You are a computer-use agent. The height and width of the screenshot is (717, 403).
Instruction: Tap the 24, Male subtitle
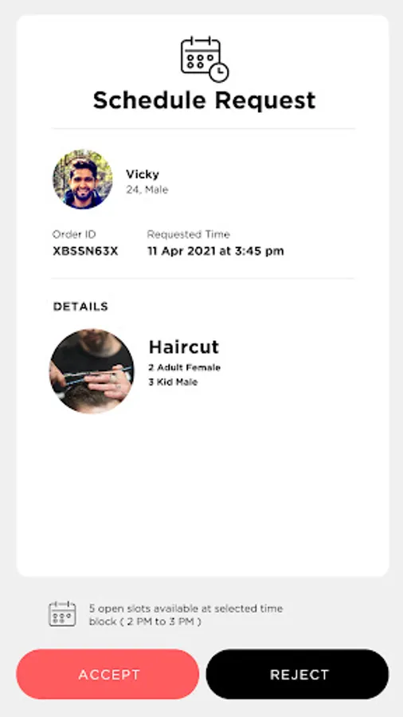coord(147,190)
